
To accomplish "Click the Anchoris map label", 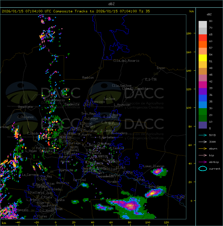I will tap(63, 183).
